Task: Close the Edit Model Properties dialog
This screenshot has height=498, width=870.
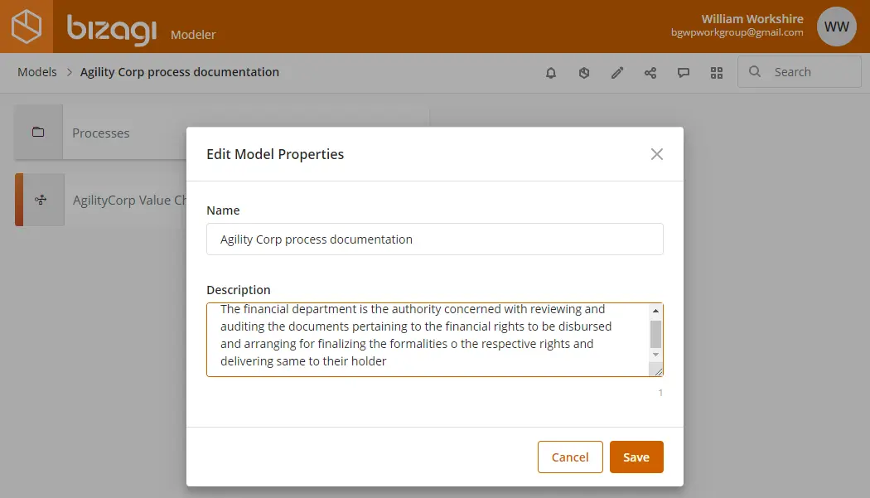Action: click(x=657, y=154)
